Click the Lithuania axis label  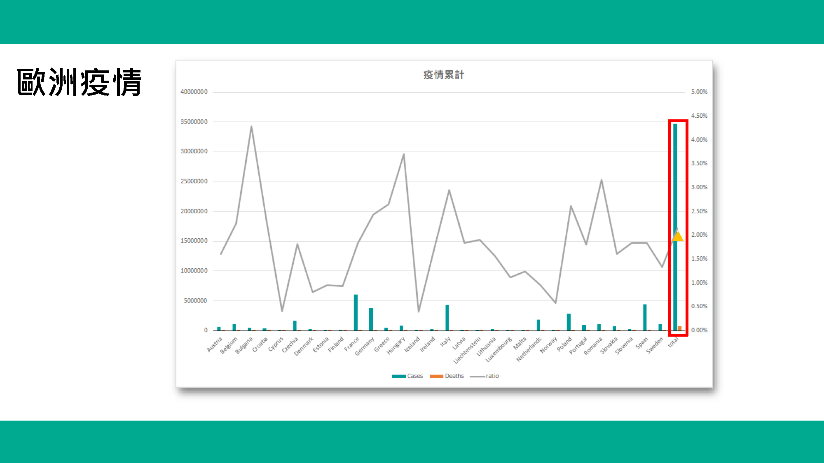point(486,347)
